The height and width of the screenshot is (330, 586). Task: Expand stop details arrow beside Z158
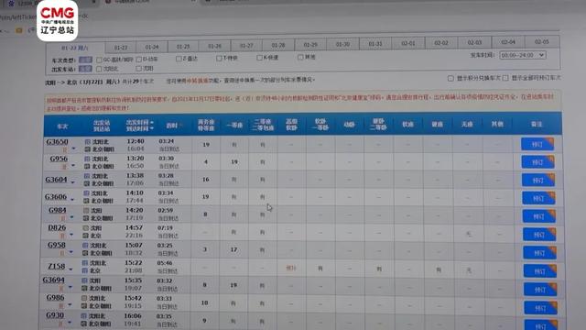tap(71, 269)
